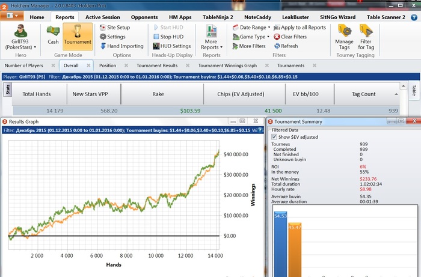Open HUD Settings

[172, 46]
